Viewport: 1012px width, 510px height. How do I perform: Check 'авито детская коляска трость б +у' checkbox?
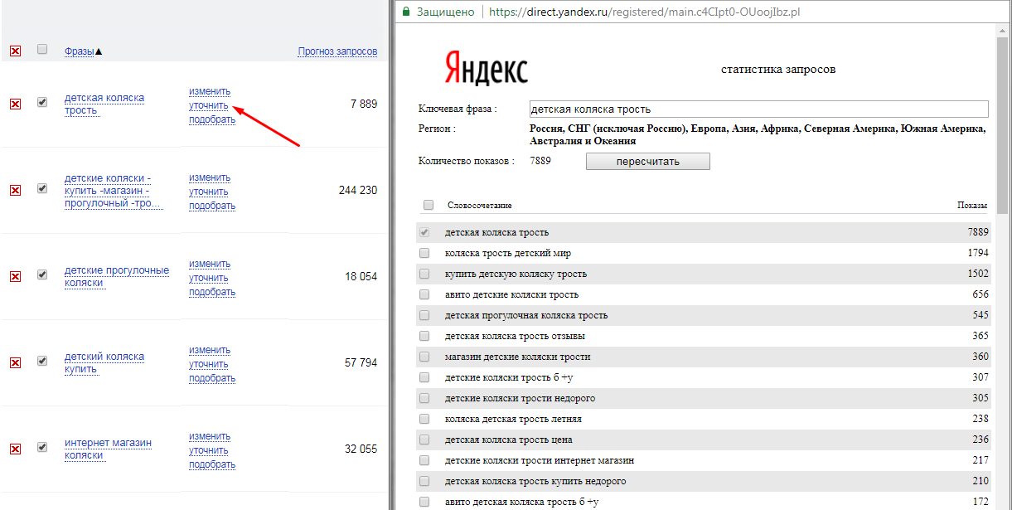424,502
